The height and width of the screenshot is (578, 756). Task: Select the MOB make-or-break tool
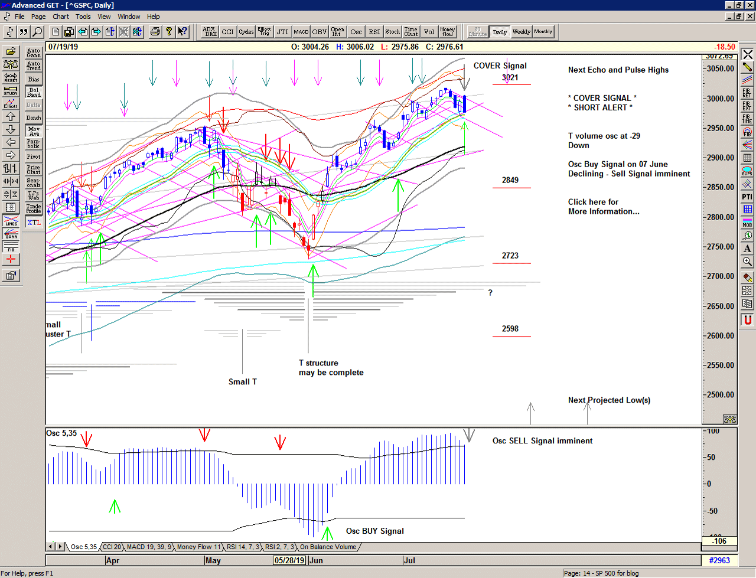747,223
